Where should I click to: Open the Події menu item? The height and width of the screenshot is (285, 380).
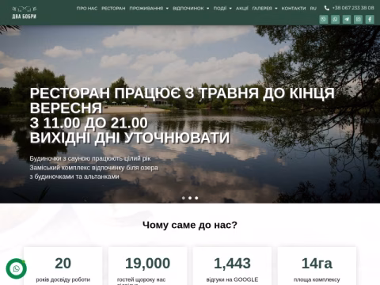click(220, 9)
